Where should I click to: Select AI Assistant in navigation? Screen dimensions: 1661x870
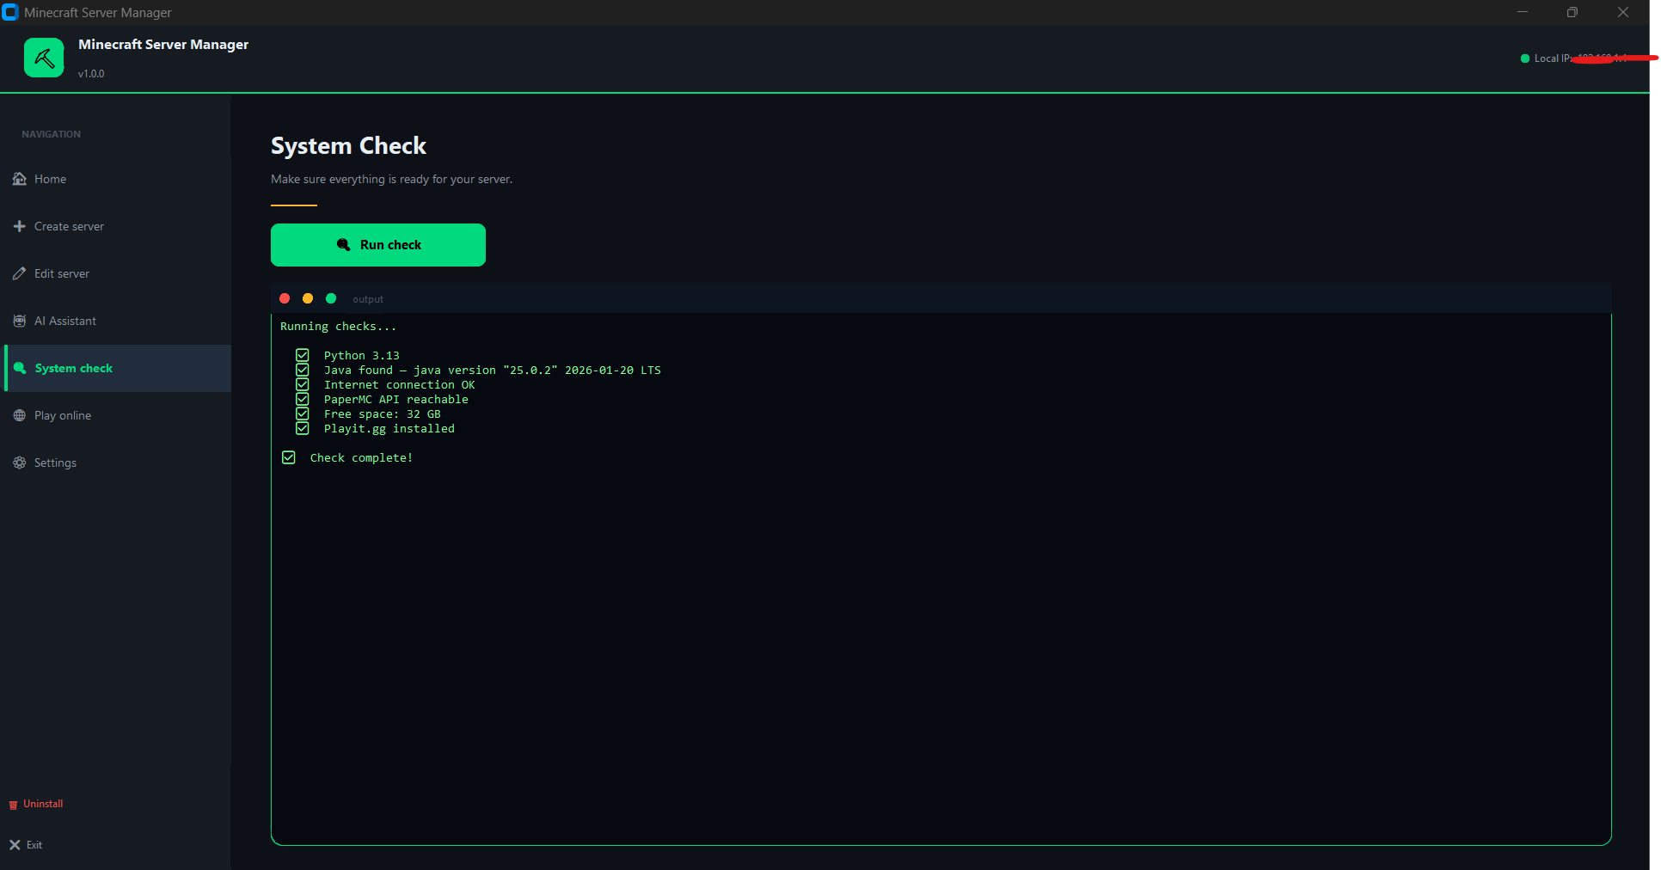coord(65,321)
